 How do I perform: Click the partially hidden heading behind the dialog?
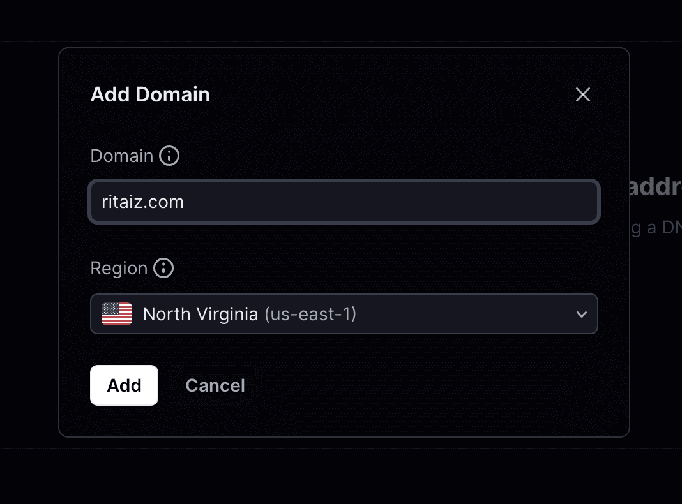pyautogui.click(x=655, y=188)
